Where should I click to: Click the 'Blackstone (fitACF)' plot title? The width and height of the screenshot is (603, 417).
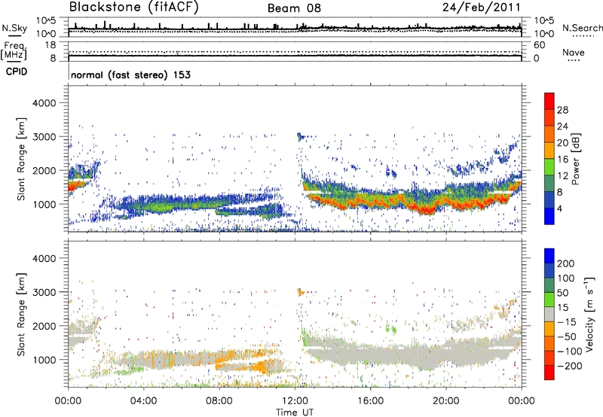click(133, 8)
